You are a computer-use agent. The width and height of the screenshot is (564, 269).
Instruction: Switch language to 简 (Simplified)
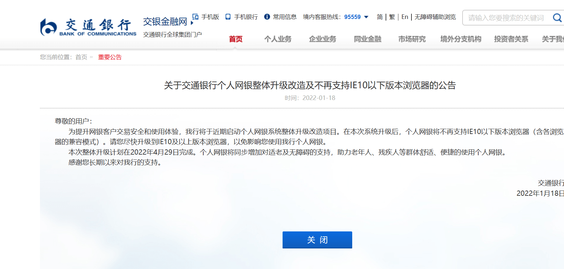(380, 17)
